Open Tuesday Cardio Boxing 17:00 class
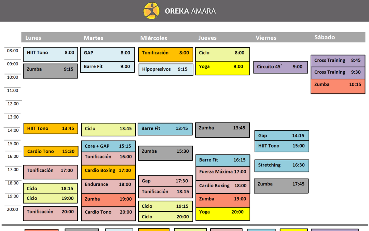This screenshot has height=231, width=369. point(109,172)
